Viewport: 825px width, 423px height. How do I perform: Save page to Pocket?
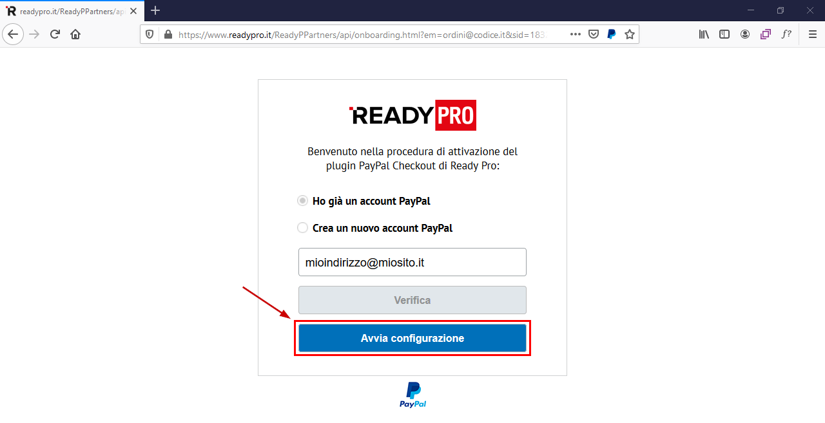click(x=594, y=34)
